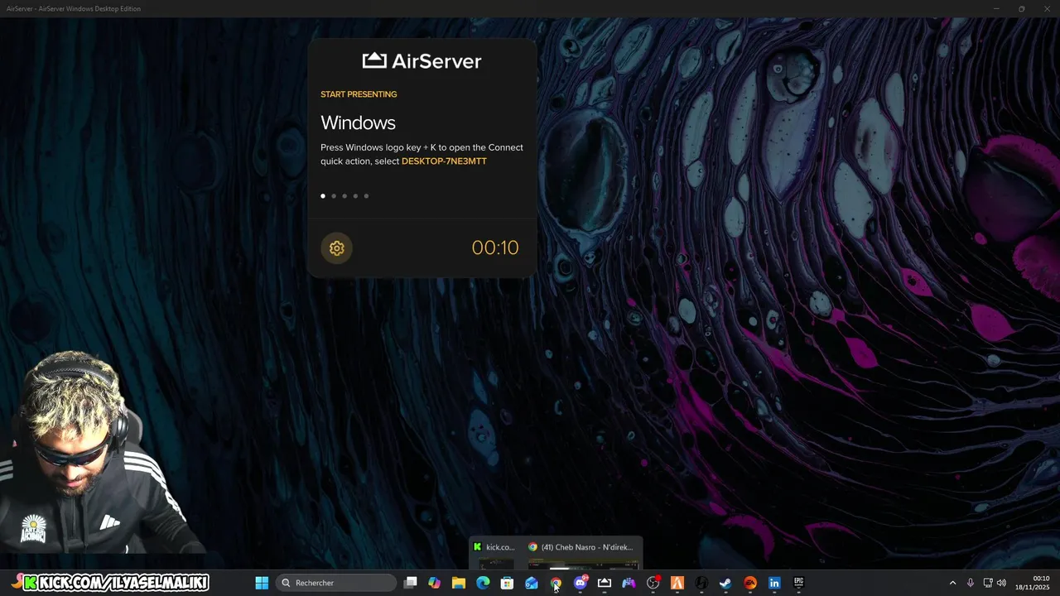1060x596 pixels.
Task: Click the microphone tray icon
Action: coord(971,583)
